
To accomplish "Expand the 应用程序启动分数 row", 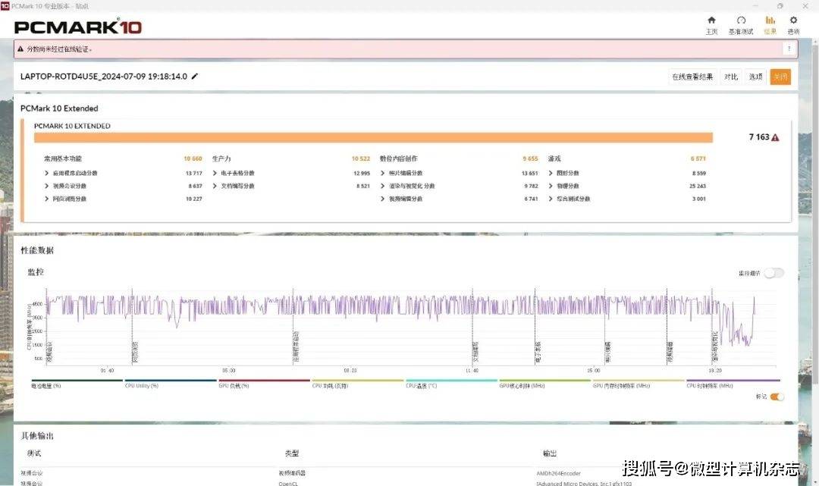I will click(46, 173).
